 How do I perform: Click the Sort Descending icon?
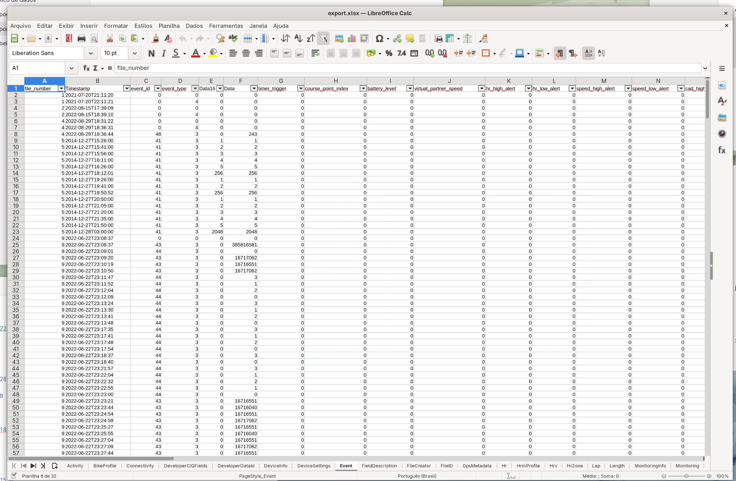coord(311,38)
